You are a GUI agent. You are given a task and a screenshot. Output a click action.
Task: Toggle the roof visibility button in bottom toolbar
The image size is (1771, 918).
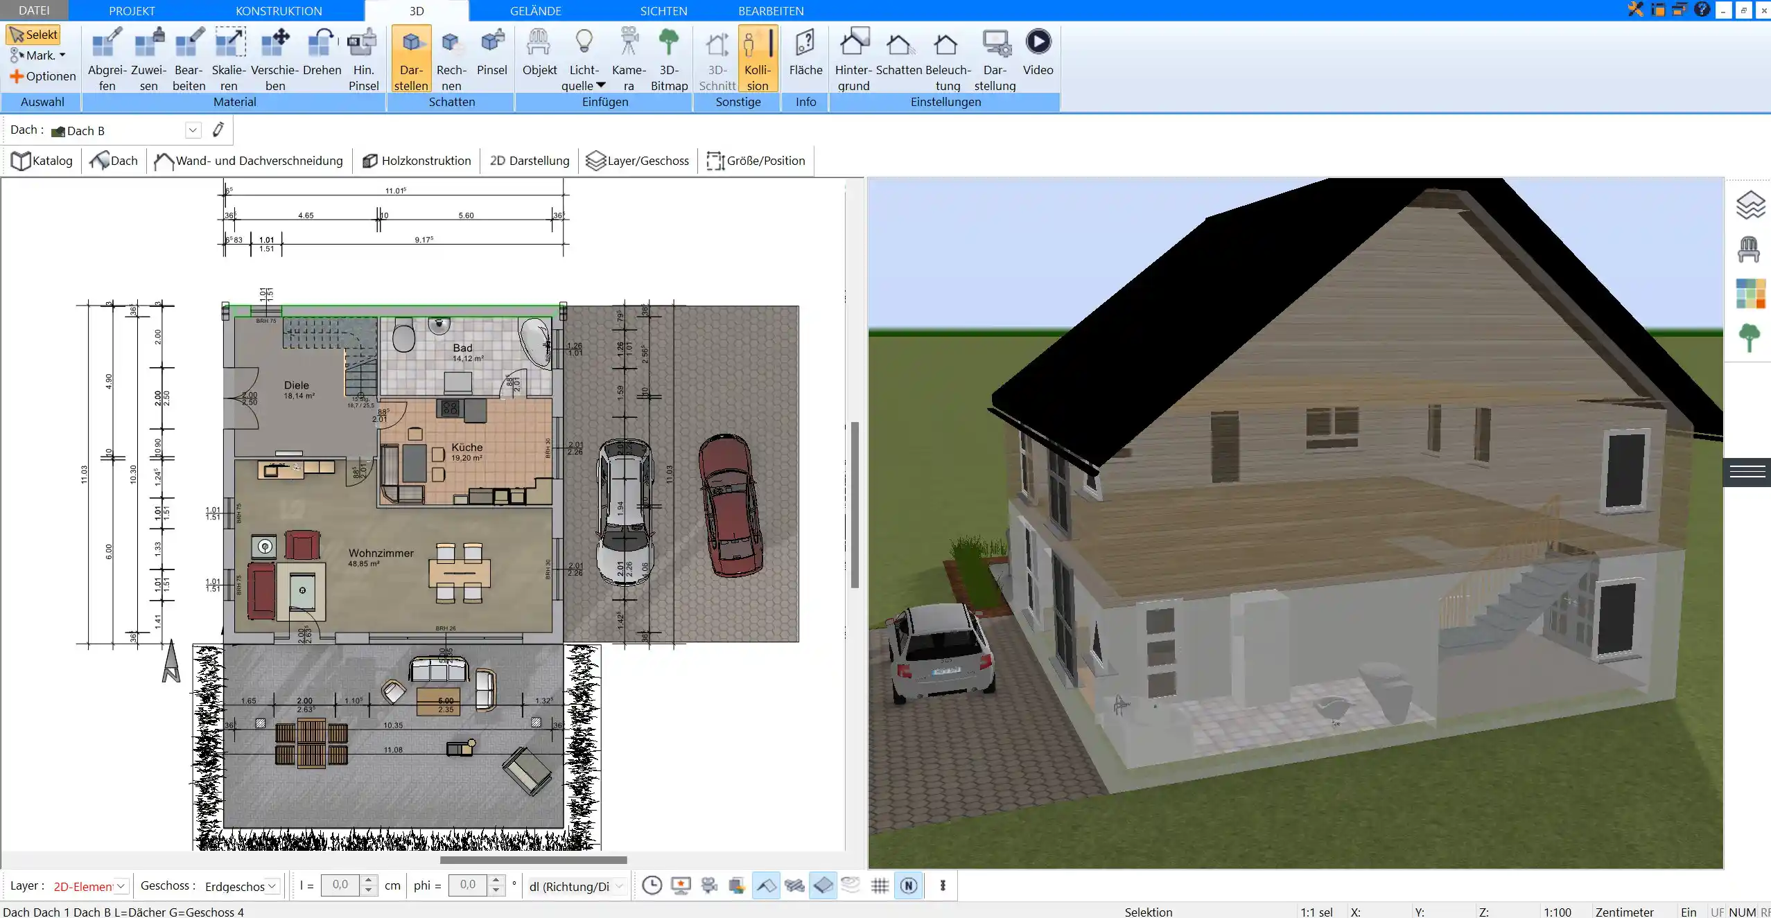point(766,885)
